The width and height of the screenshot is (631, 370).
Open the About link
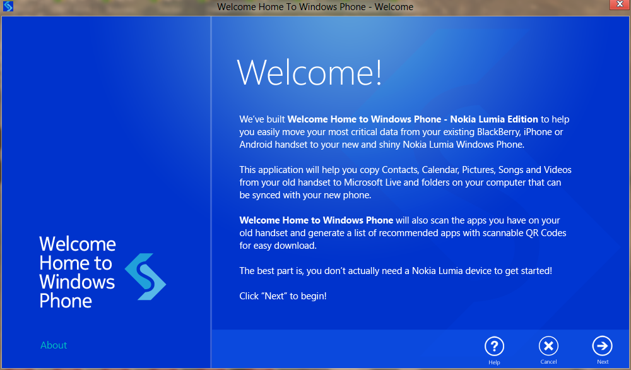54,345
